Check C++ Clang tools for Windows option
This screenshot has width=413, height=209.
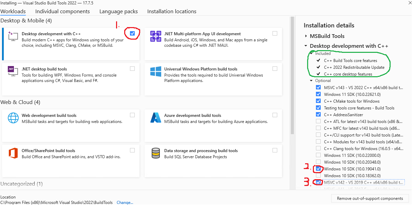pos(318,148)
